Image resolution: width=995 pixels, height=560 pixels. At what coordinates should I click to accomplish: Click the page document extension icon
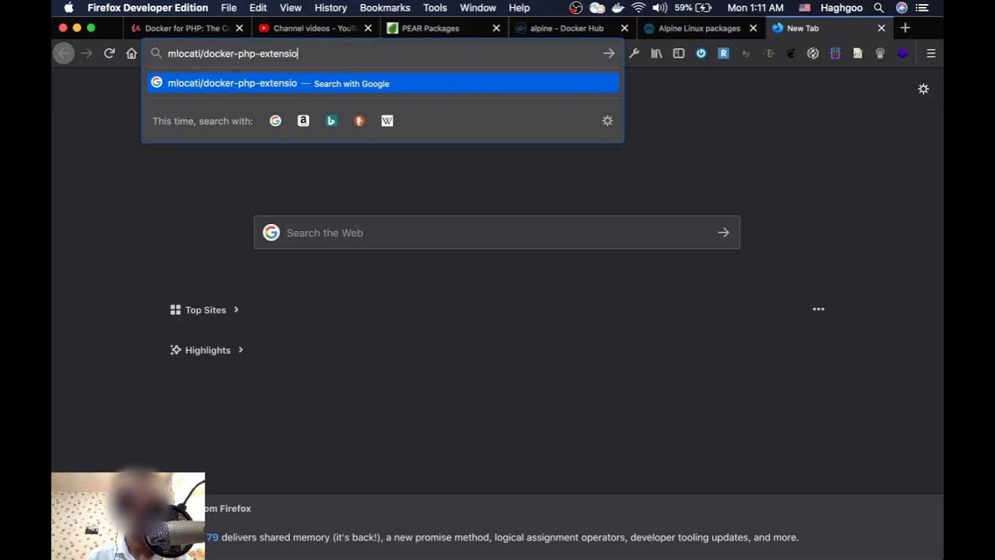pyautogui.click(x=857, y=54)
